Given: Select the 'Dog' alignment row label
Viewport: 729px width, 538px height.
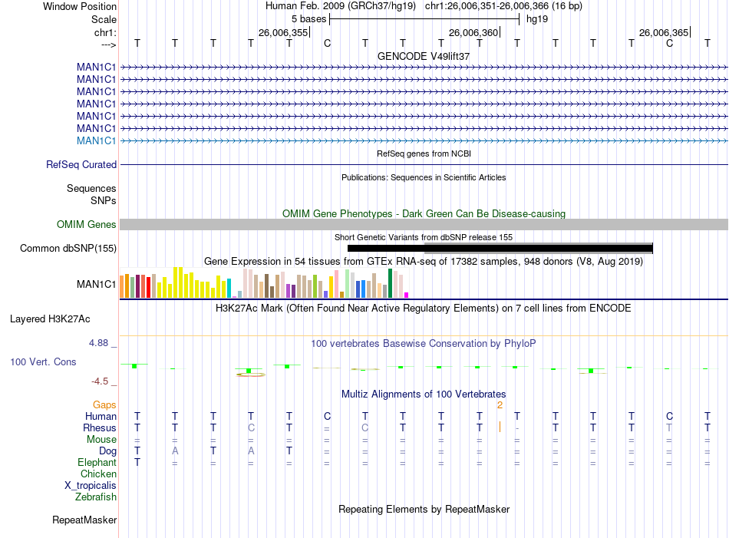Looking at the screenshot, I should coord(108,451).
